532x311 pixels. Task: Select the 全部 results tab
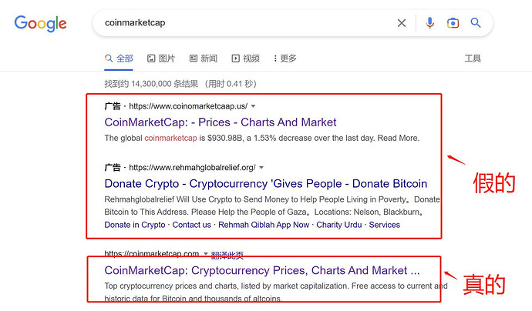[119, 59]
